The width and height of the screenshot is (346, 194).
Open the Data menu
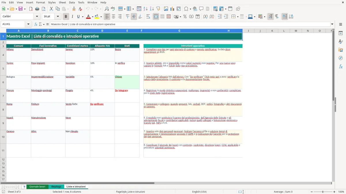(x=72, y=2)
